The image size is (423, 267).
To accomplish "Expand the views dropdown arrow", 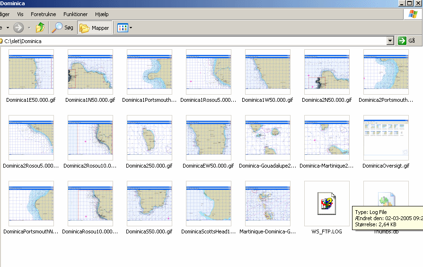I will (131, 28).
